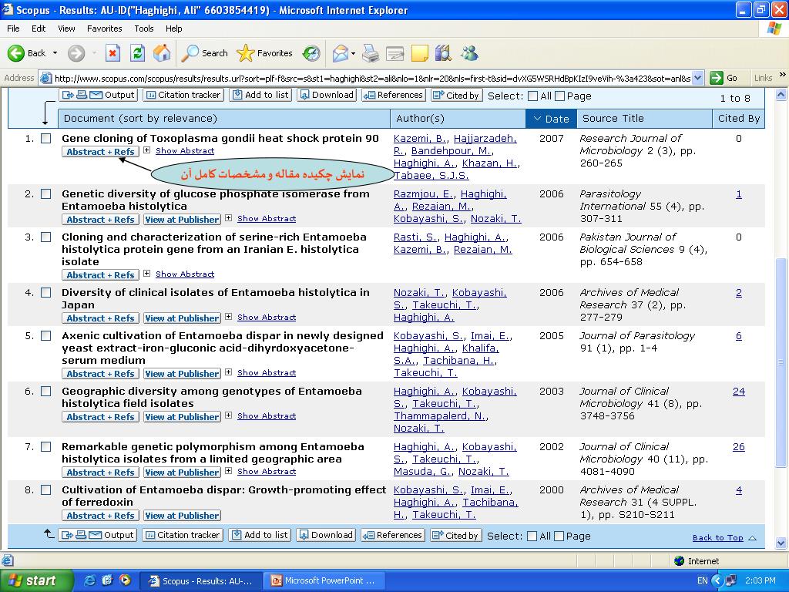Expand Show Abstract for Toxoplasma gondii article

point(185,150)
